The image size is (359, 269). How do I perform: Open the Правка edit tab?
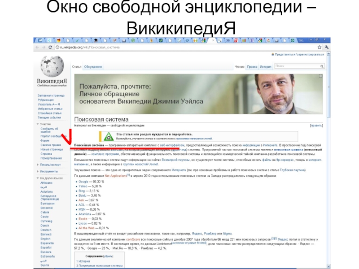coord(252,67)
